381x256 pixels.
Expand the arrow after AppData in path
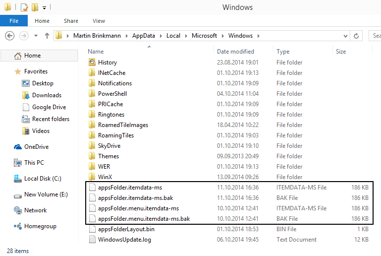click(161, 36)
